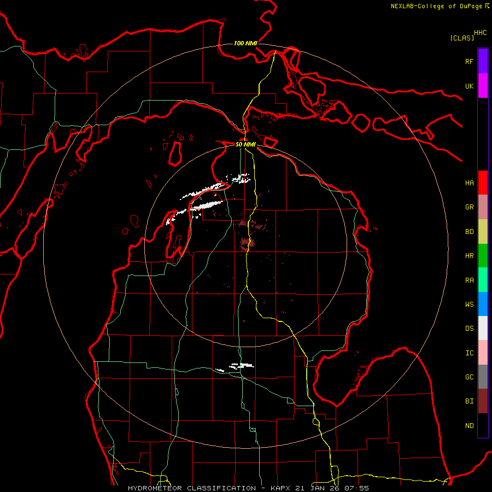Click the purple RF color swatch

coord(483,61)
